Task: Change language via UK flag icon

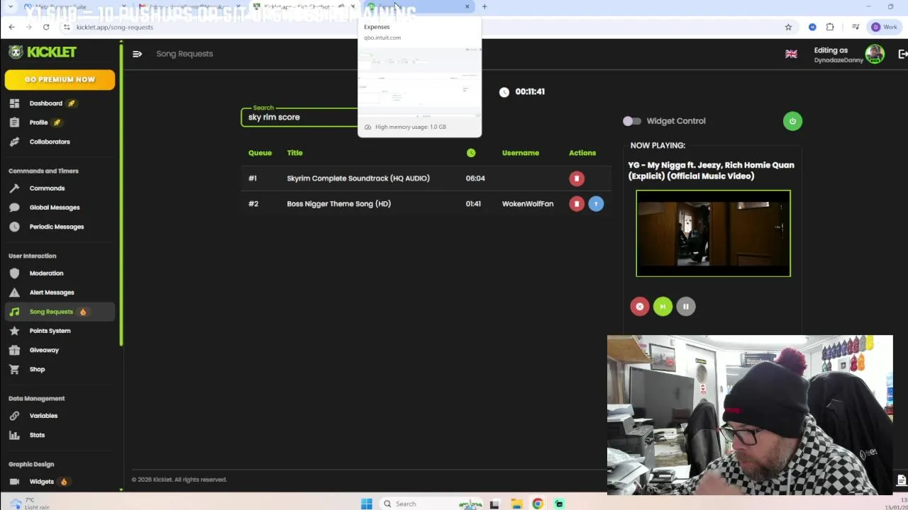Action: pos(791,55)
